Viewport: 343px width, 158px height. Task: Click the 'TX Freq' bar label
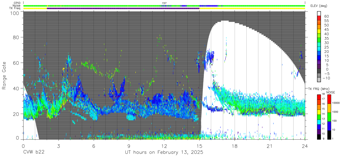[15, 8]
